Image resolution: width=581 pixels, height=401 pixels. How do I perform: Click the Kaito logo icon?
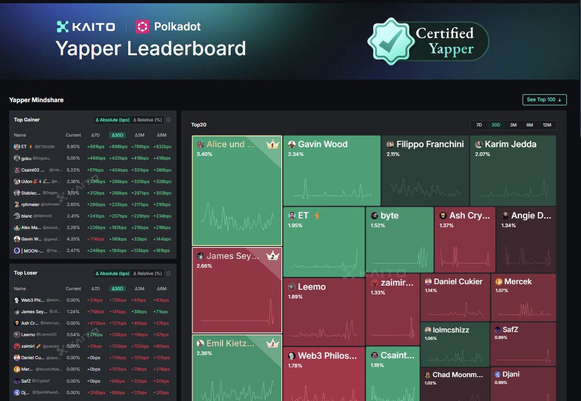(62, 27)
